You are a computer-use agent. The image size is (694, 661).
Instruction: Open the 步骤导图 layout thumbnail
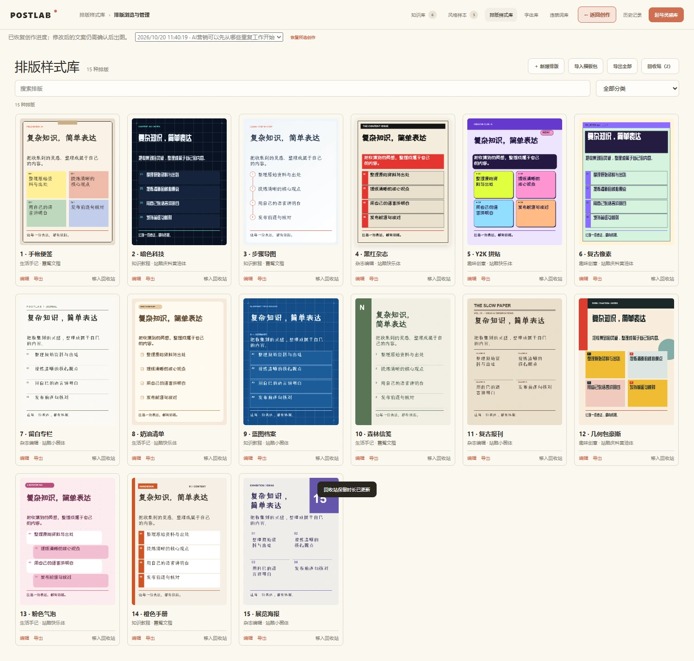pyautogui.click(x=291, y=182)
